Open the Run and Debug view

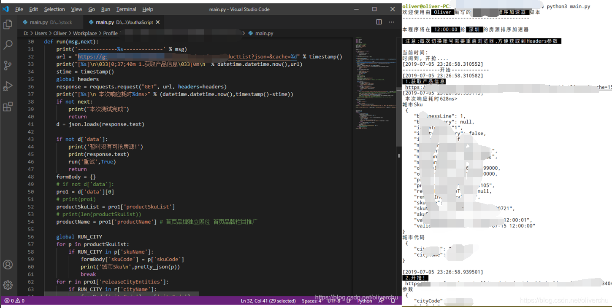8,86
